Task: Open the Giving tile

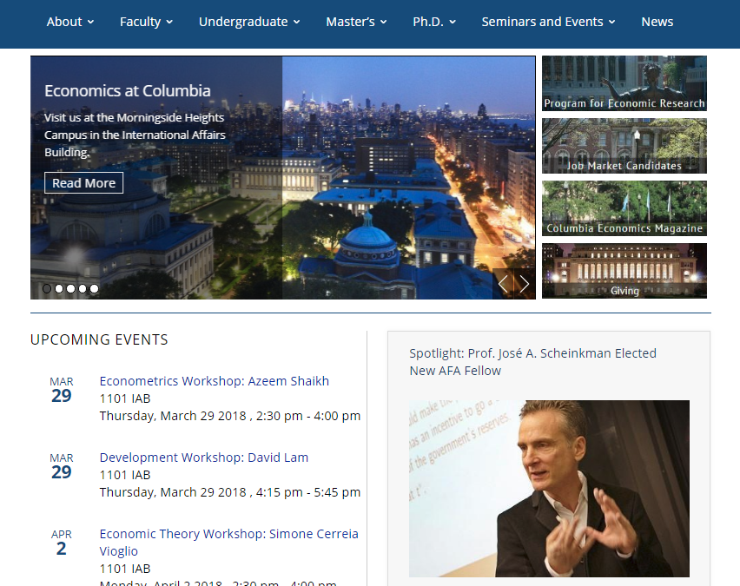Action: click(x=624, y=271)
